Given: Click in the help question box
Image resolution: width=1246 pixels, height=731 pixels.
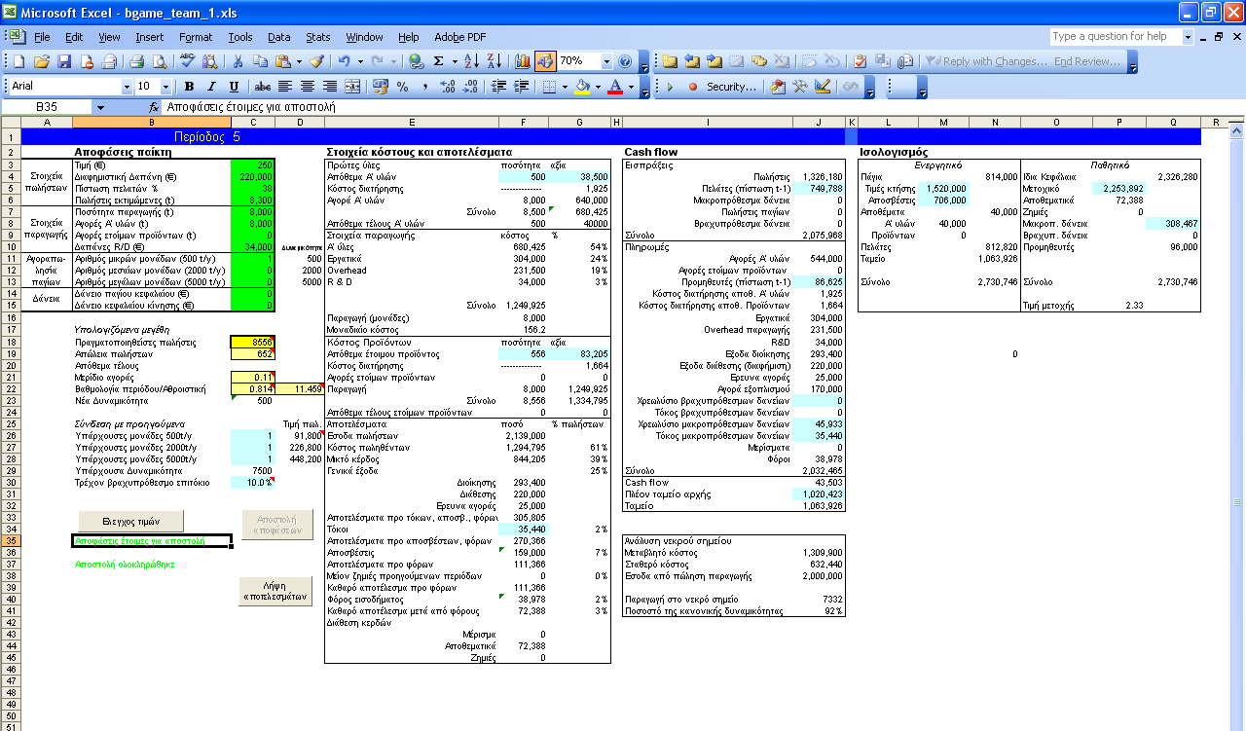Looking at the screenshot, I should click(1115, 36).
